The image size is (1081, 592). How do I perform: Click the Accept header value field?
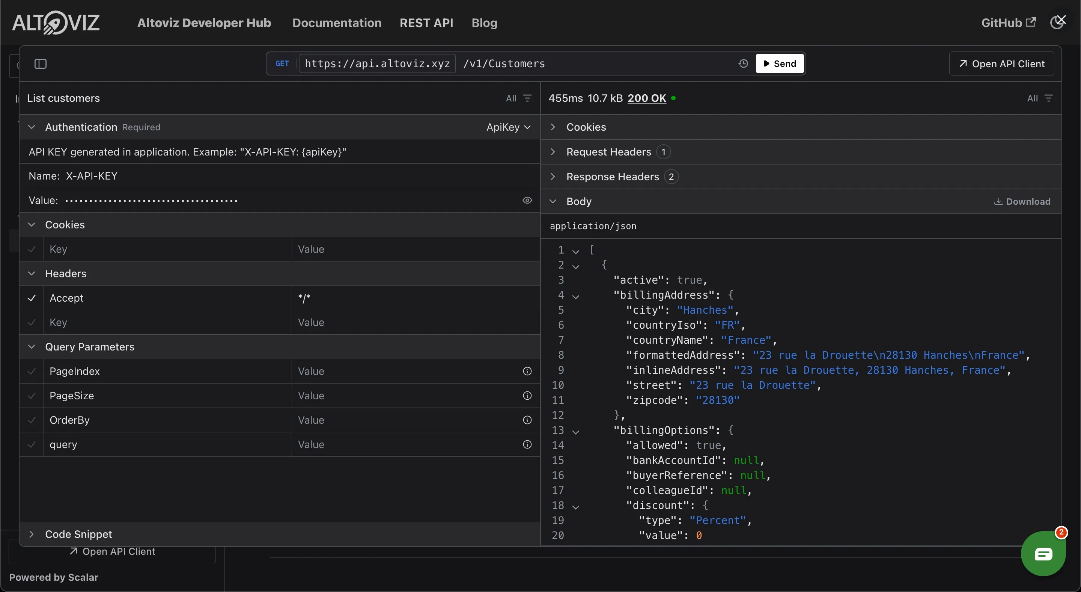[416, 298]
